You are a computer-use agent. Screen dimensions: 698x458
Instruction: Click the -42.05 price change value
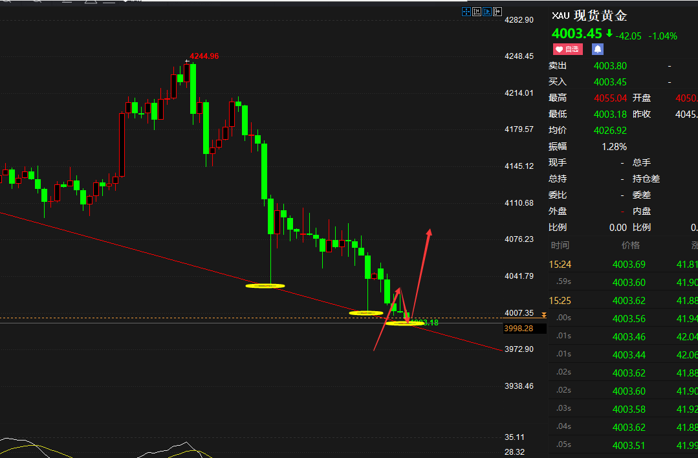629,36
